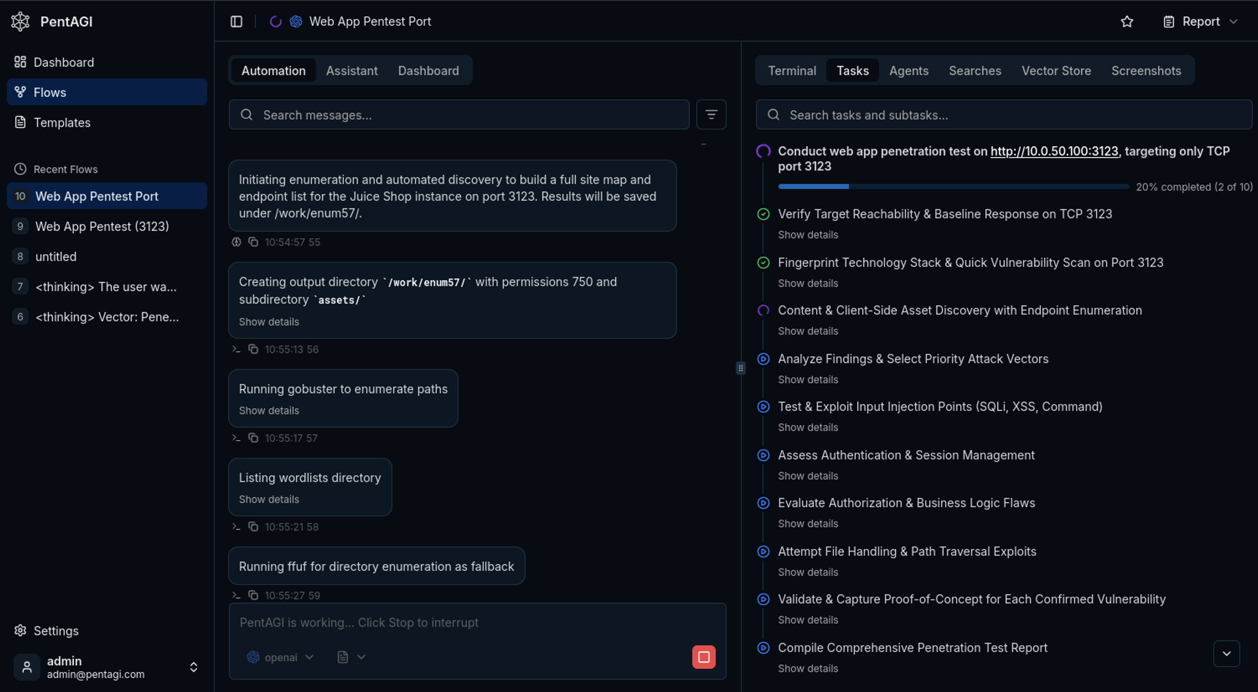The height and width of the screenshot is (692, 1258).
Task: Click the PentAGI logo icon
Action: [x=21, y=21]
